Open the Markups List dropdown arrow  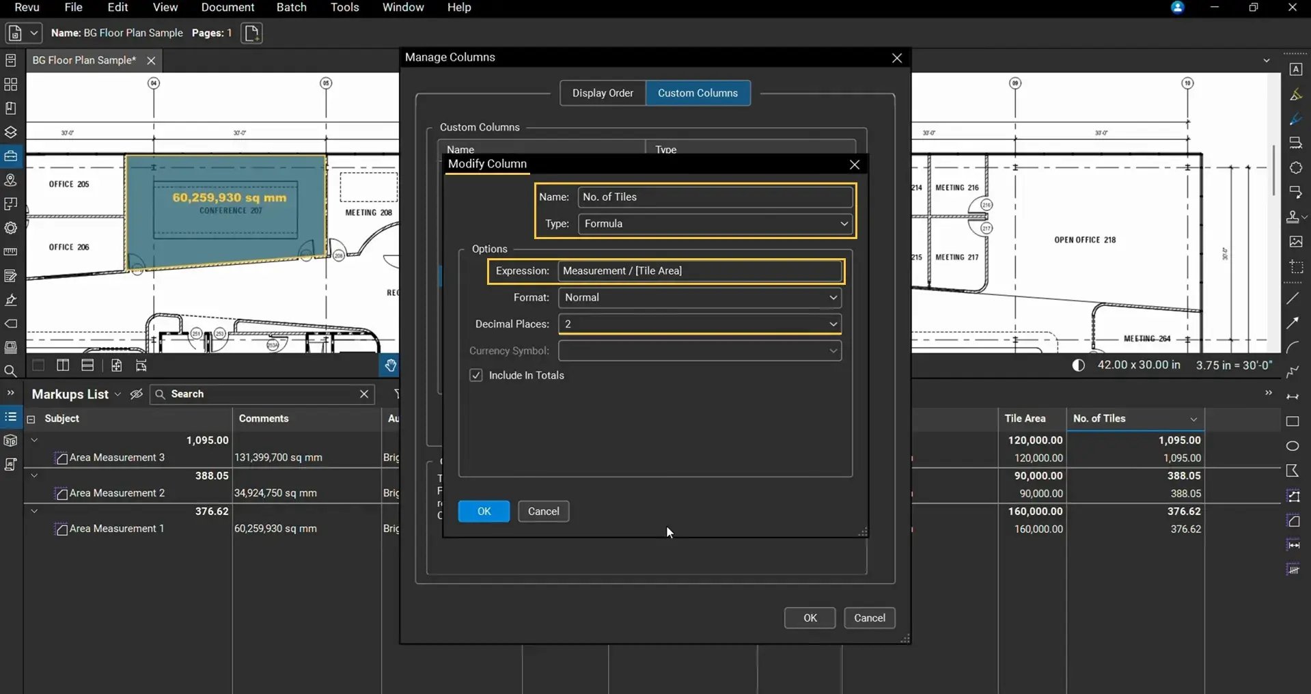118,394
